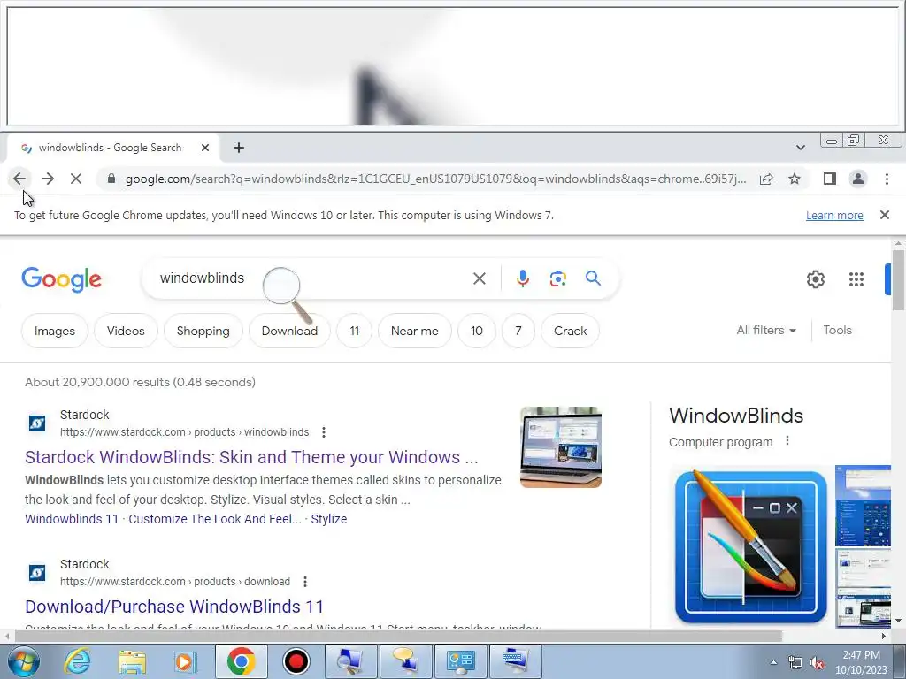The width and height of the screenshot is (906, 679).
Task: Show hidden system tray icons
Action: click(x=773, y=662)
